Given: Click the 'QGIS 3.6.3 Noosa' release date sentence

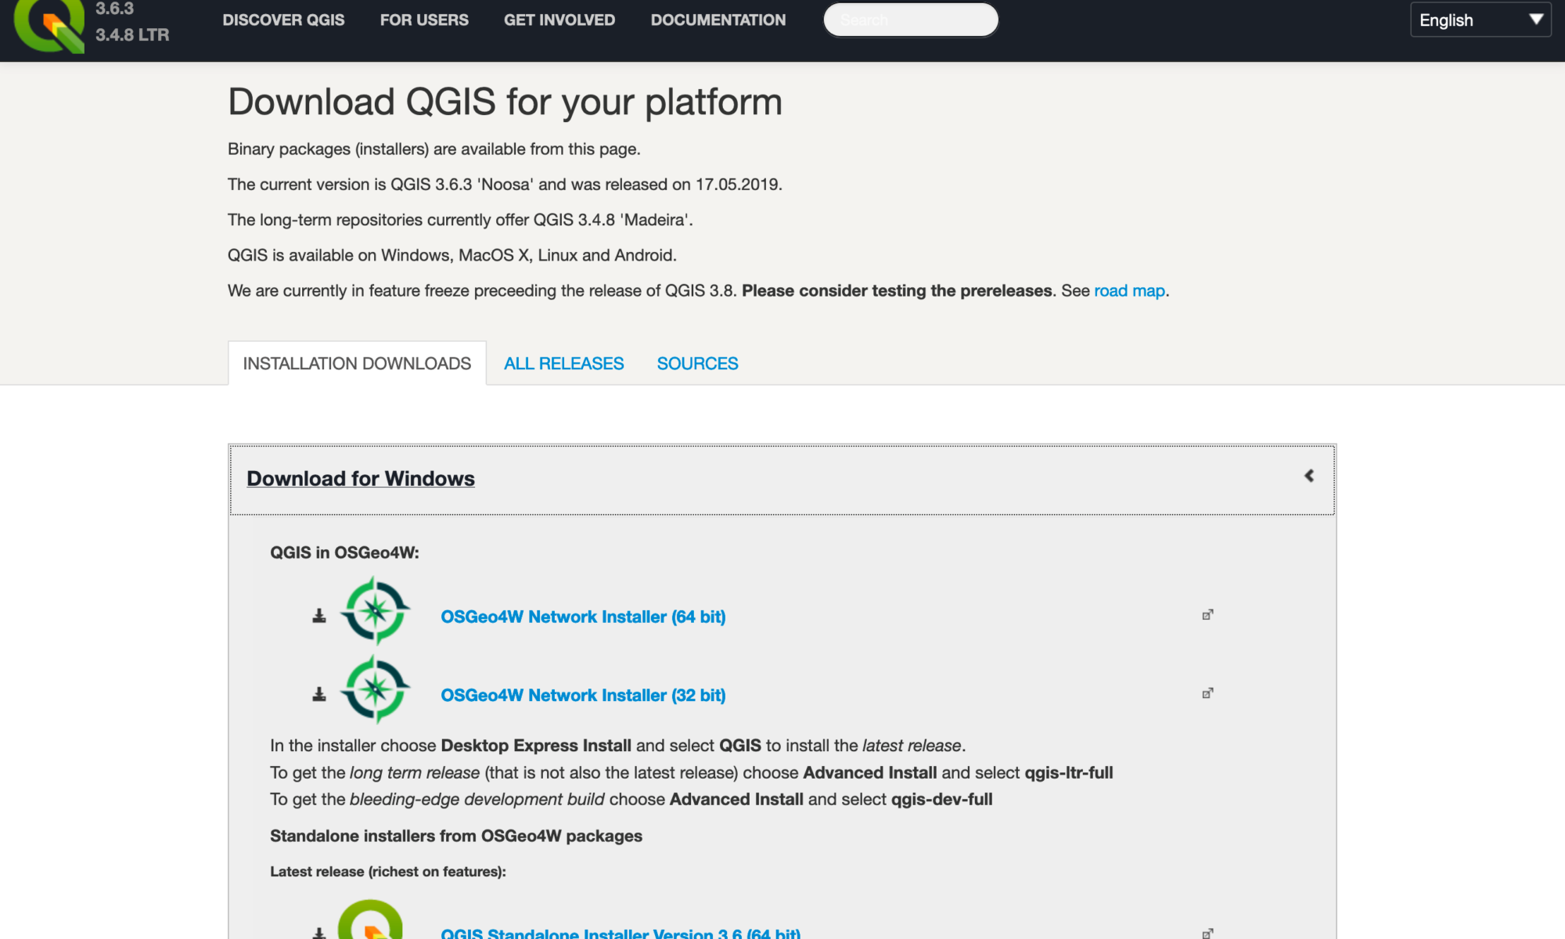Looking at the screenshot, I should click(x=505, y=185).
